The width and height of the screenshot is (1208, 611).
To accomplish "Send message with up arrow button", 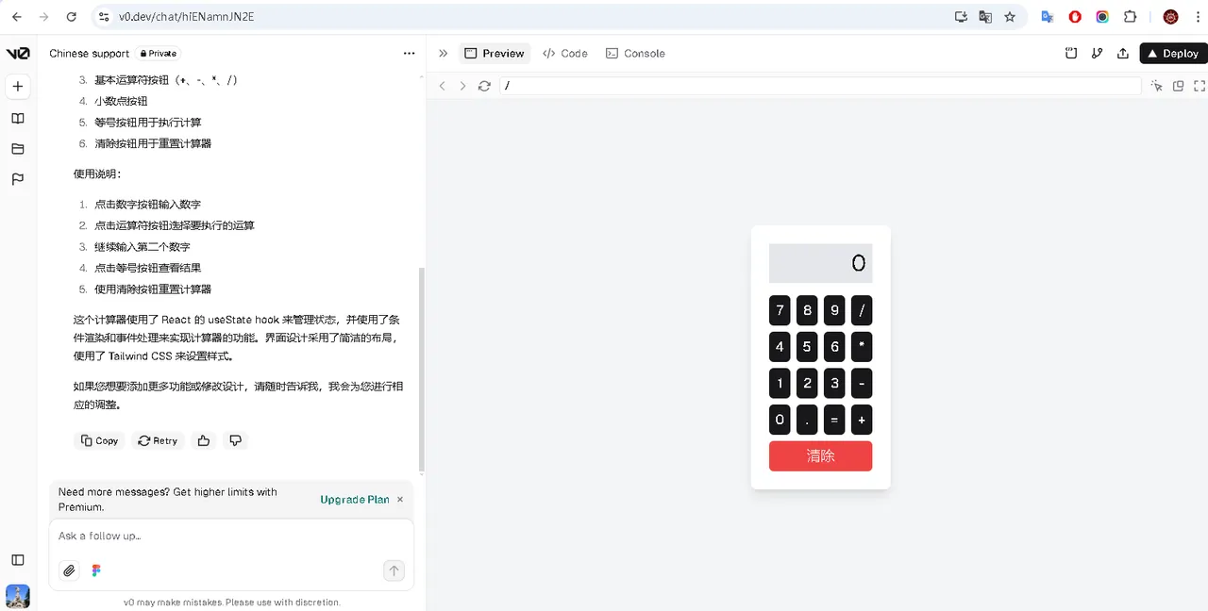I will (x=394, y=570).
